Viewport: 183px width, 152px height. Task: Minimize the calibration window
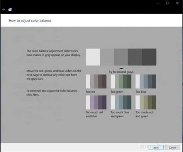click(x=158, y=3)
